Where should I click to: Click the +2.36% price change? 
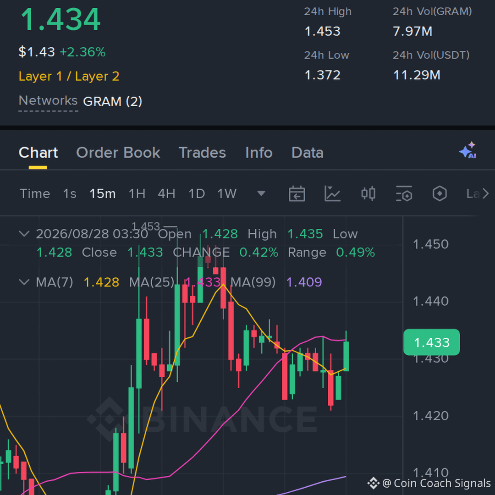pos(82,52)
